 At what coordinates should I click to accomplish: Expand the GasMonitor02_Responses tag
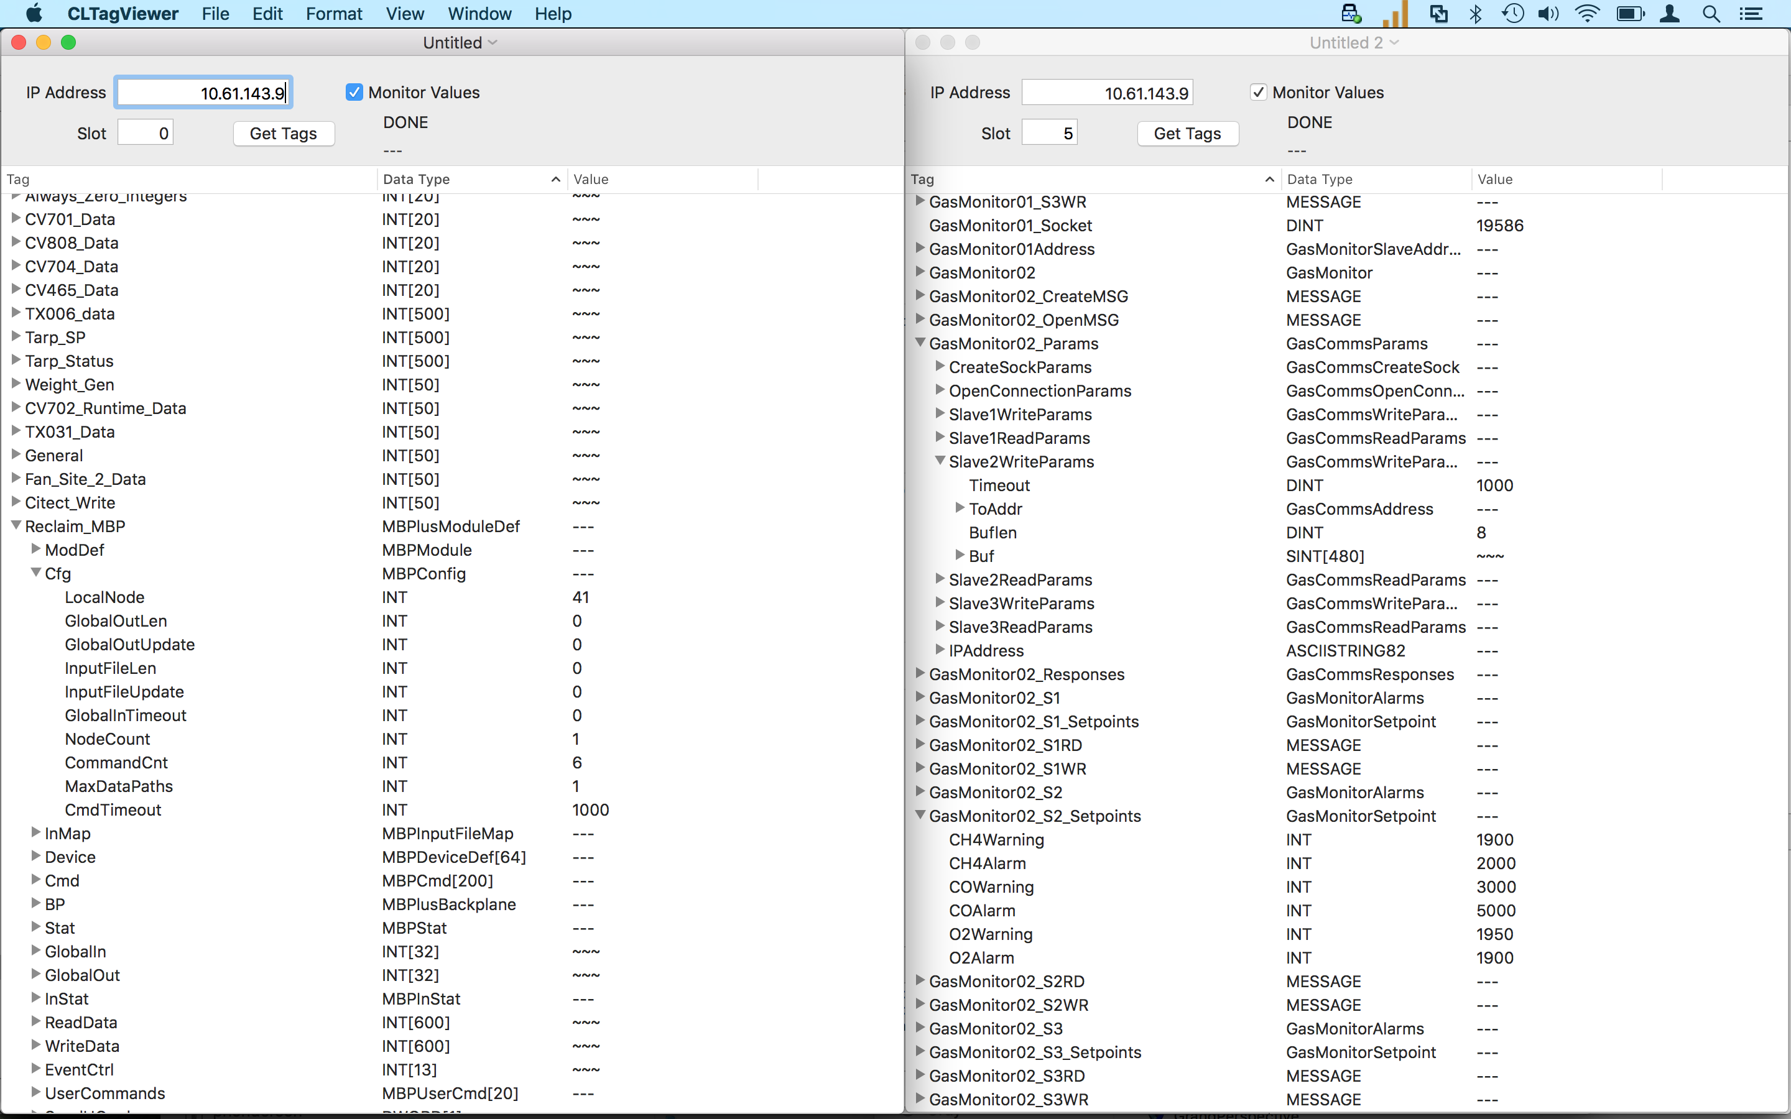tap(920, 673)
